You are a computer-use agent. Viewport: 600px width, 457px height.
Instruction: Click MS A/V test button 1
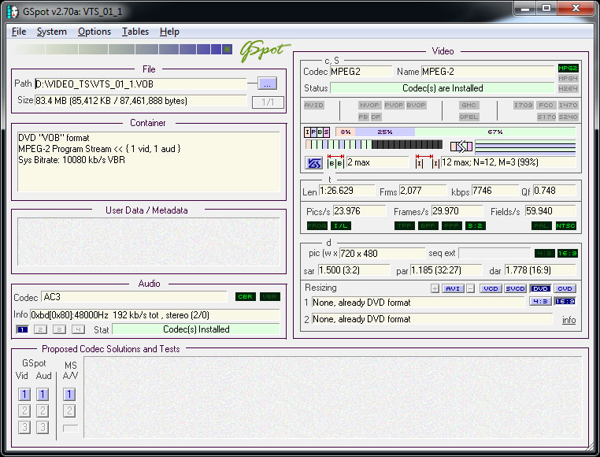point(69,394)
